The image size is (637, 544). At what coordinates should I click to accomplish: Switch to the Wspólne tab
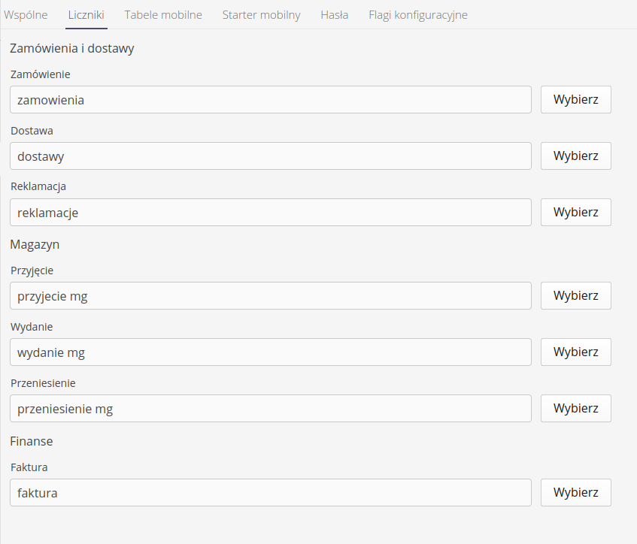tap(26, 15)
